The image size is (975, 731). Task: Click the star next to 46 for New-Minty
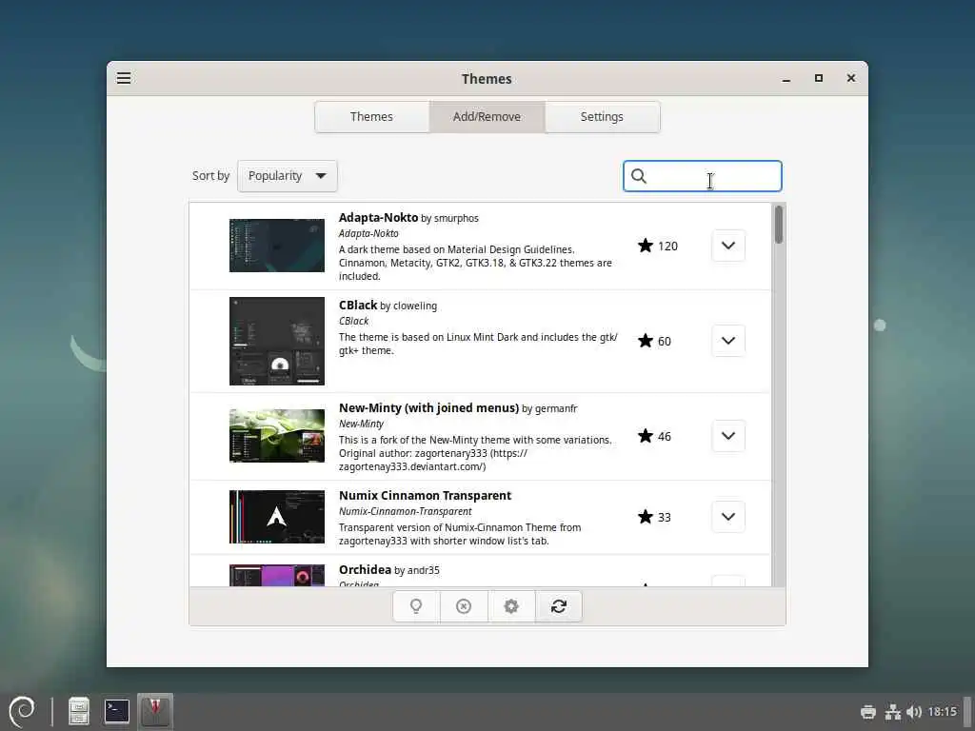click(x=646, y=436)
